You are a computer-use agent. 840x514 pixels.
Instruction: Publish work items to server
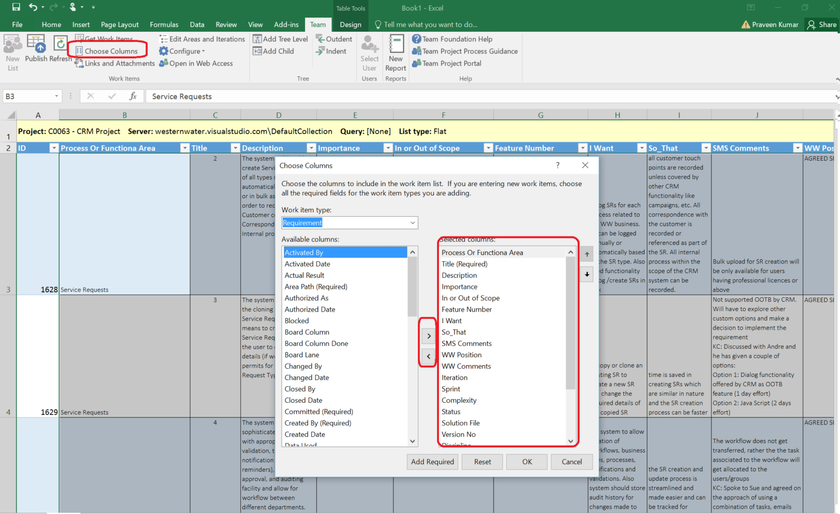36,49
